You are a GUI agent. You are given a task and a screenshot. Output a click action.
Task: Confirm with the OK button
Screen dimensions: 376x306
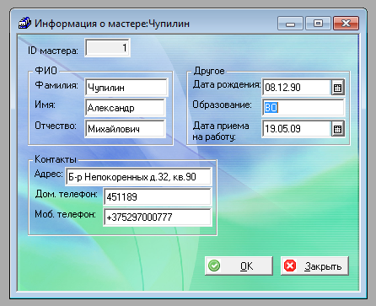239,266
